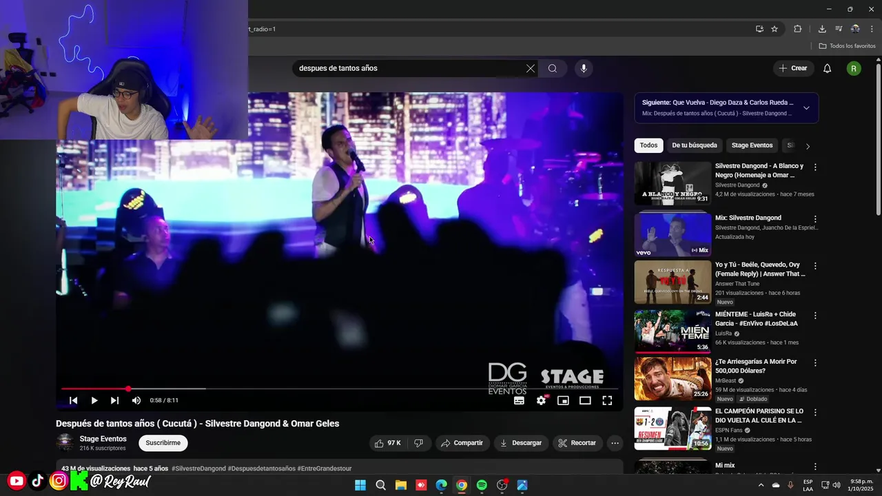Image resolution: width=882 pixels, height=496 pixels.
Task: Open YouTube notifications bell
Action: tap(828, 68)
